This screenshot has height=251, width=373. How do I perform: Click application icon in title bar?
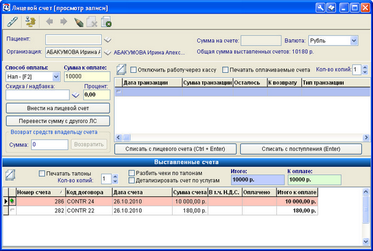tap(6, 8)
